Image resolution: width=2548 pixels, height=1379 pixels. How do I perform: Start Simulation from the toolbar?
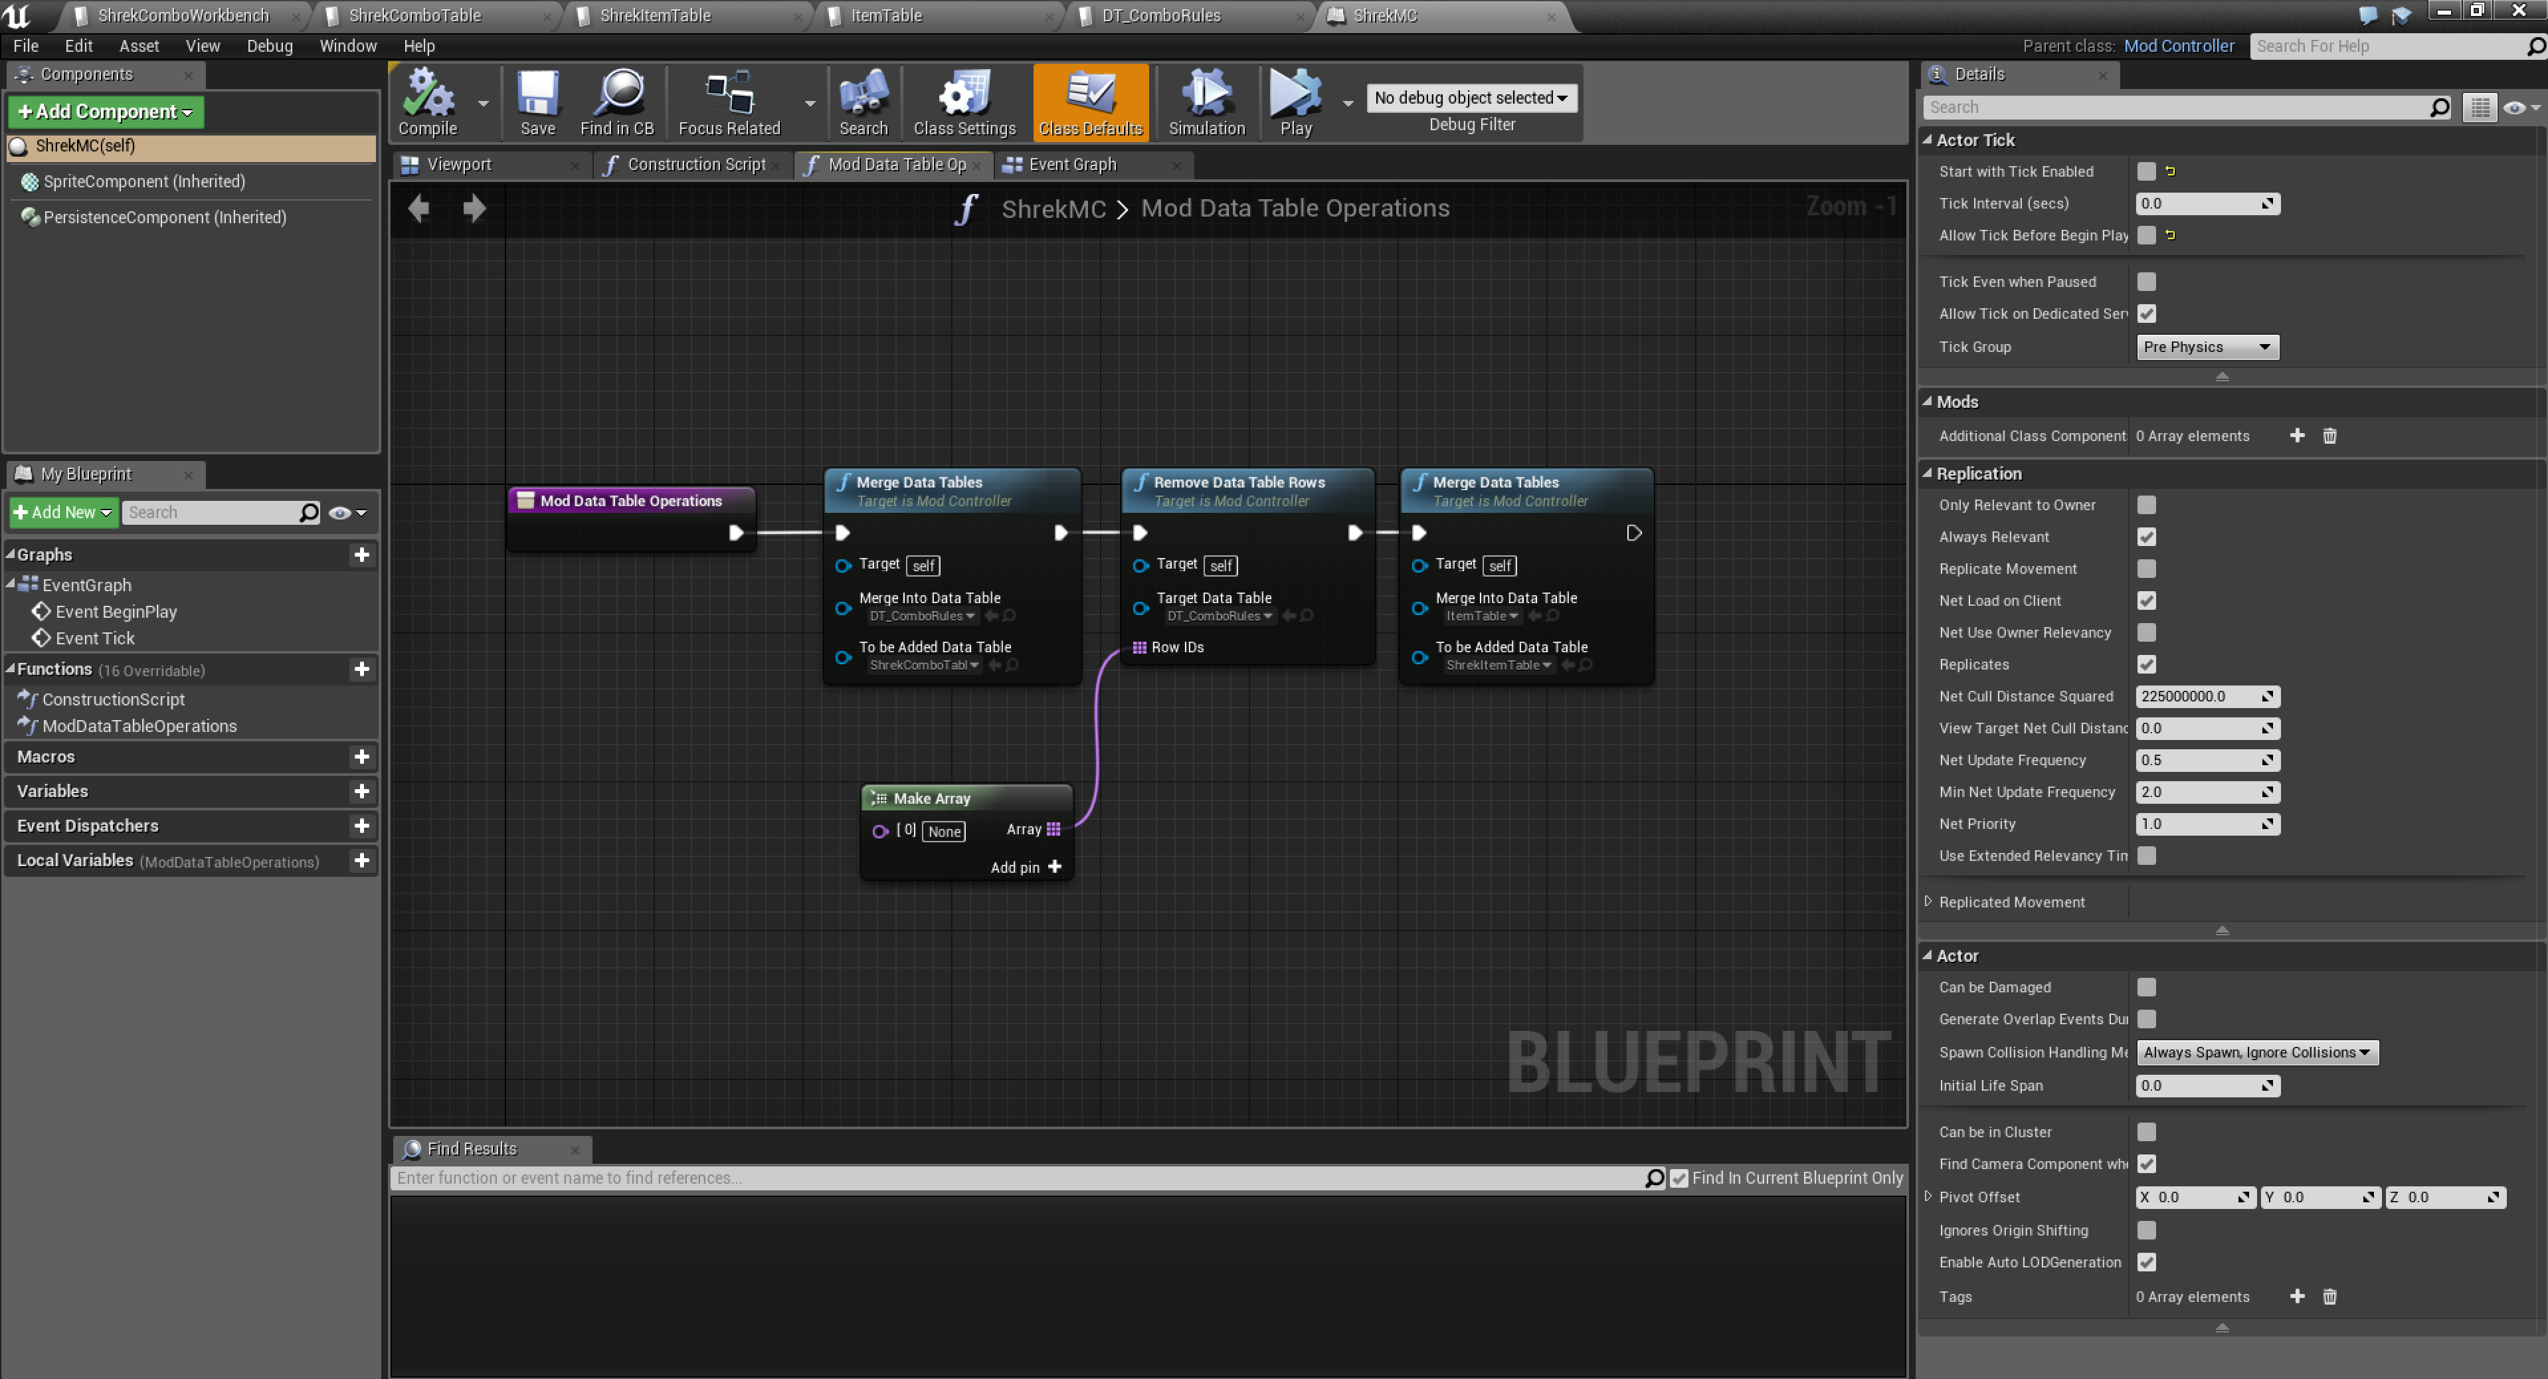(x=1206, y=101)
